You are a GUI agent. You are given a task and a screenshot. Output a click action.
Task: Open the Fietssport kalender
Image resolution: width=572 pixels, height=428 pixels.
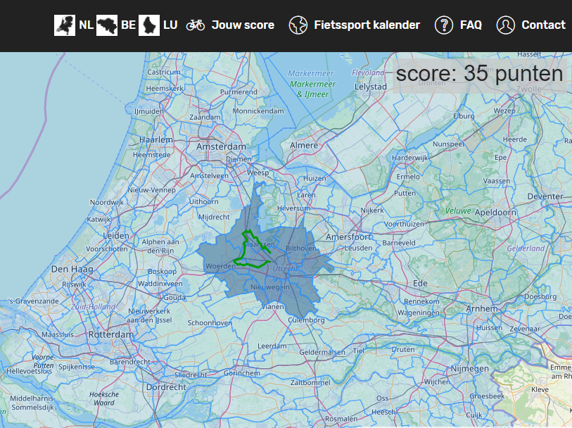coord(367,25)
